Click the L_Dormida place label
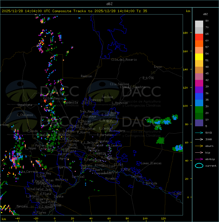219x222 pixels. pyautogui.click(x=150, y=183)
